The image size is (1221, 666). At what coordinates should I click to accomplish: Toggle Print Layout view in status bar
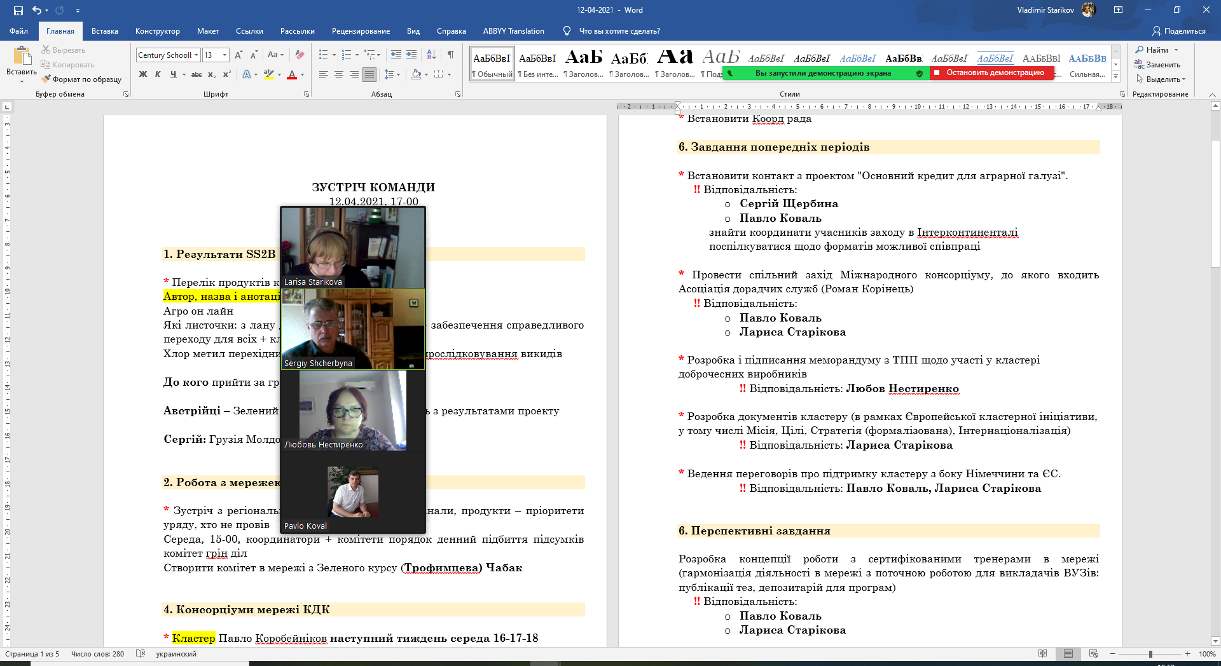coord(1068,654)
